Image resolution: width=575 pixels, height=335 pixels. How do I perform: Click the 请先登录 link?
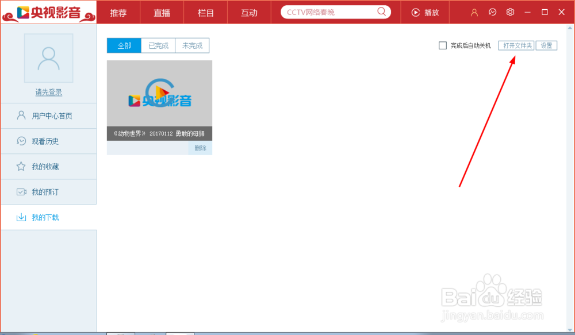48,92
